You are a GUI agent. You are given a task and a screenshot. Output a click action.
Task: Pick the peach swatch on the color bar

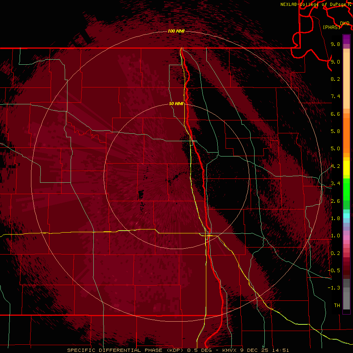[x=346, y=81]
